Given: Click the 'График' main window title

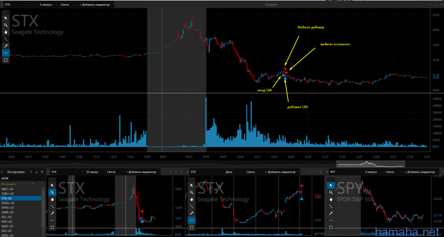Looking at the screenshot, I should [x=271, y=5].
